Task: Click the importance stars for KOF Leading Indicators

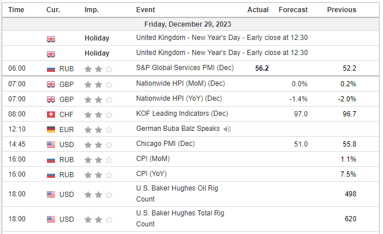Action: 96,114
